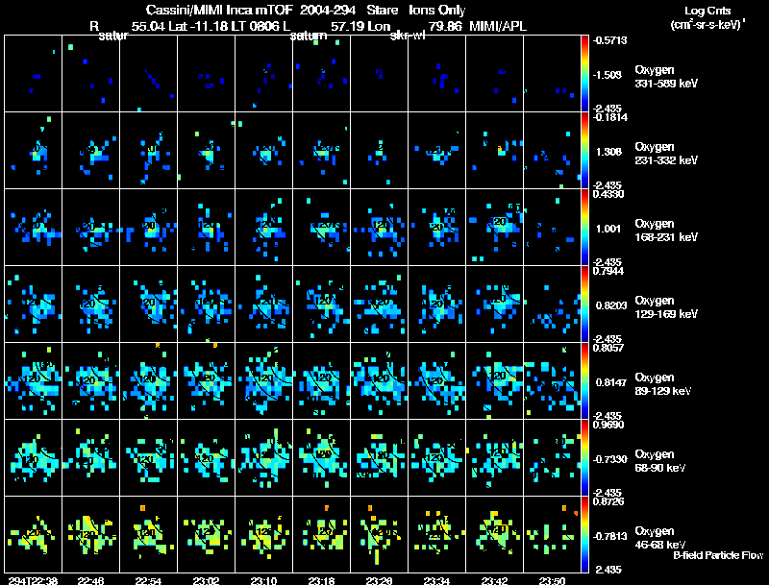This screenshot has width=769, height=585.
Task: Click the Oxygen 89-129 keV row label
Action: (663, 384)
